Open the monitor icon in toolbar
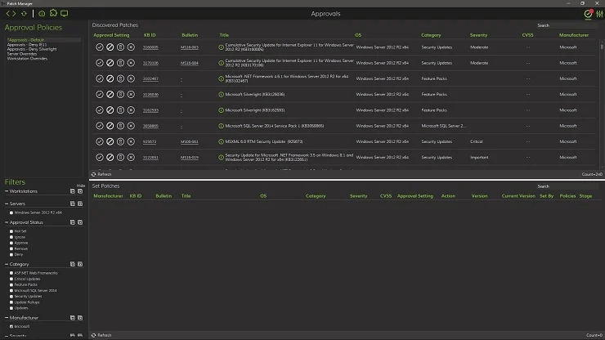 point(65,14)
